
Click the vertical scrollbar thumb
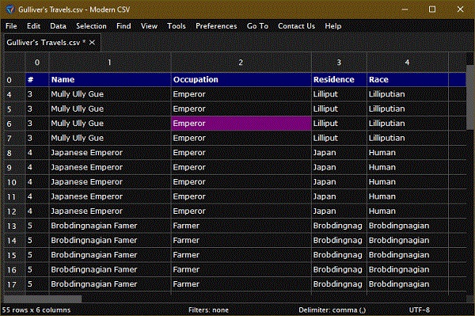(470, 97)
